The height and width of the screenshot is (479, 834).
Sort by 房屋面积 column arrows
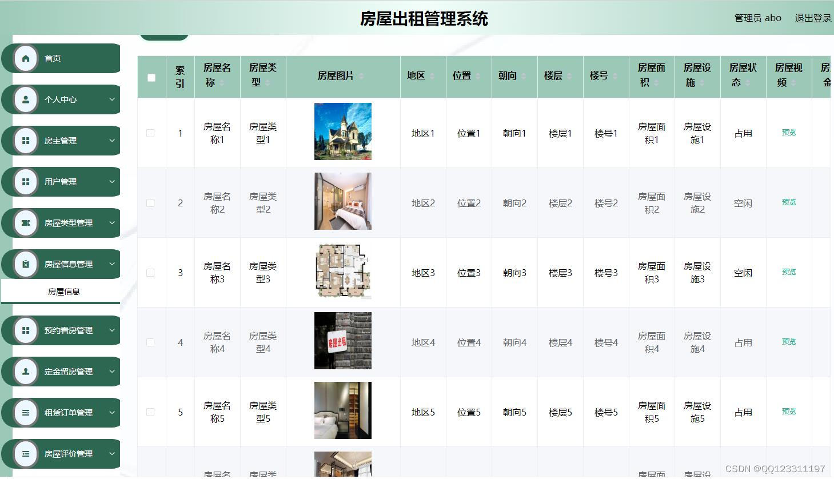pyautogui.click(x=656, y=83)
